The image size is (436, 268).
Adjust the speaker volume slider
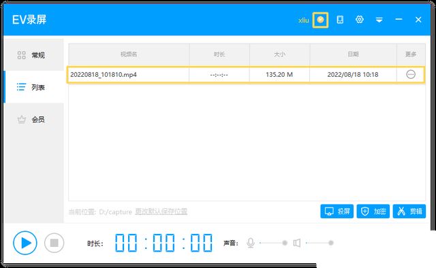[320, 243]
